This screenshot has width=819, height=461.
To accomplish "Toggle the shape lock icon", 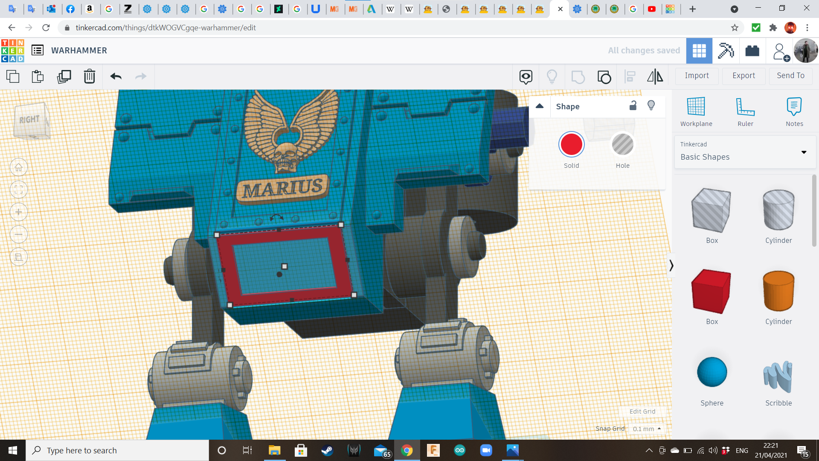I will pos(633,106).
